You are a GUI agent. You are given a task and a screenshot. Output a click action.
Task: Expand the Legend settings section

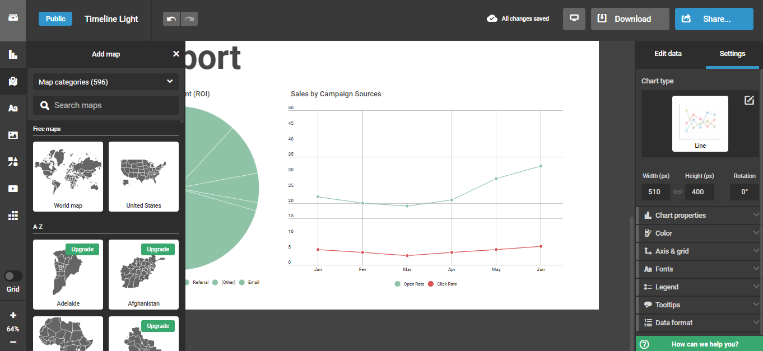pyautogui.click(x=699, y=287)
